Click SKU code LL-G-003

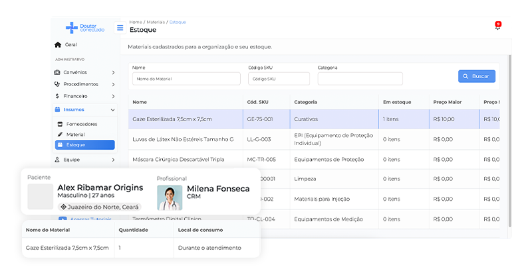(259, 139)
